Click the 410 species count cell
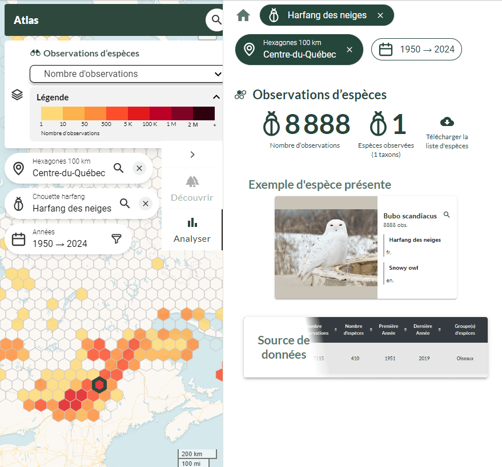 click(355, 358)
